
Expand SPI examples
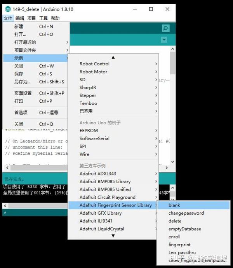tap(113, 146)
